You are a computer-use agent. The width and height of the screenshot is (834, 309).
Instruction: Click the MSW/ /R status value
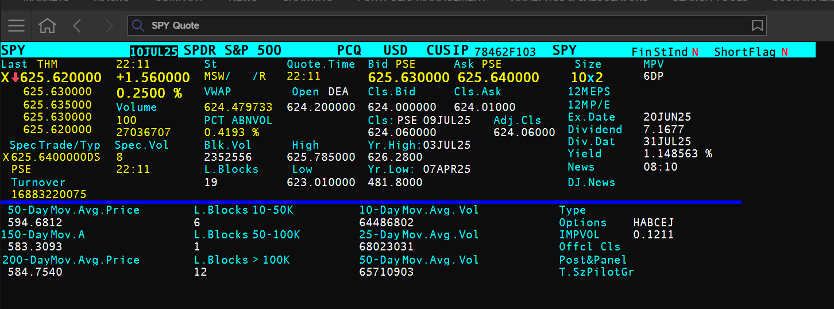point(235,76)
